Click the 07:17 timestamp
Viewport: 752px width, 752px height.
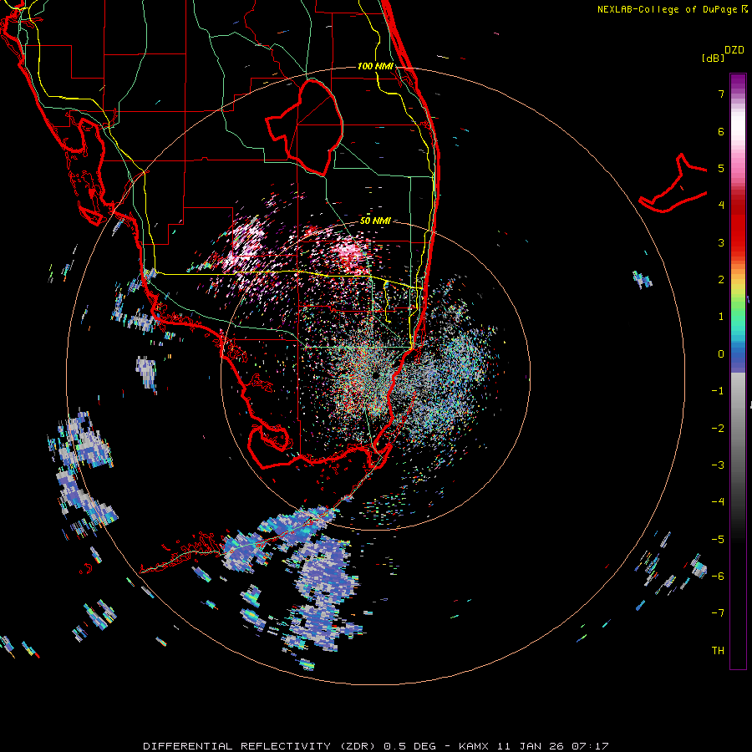pos(590,746)
